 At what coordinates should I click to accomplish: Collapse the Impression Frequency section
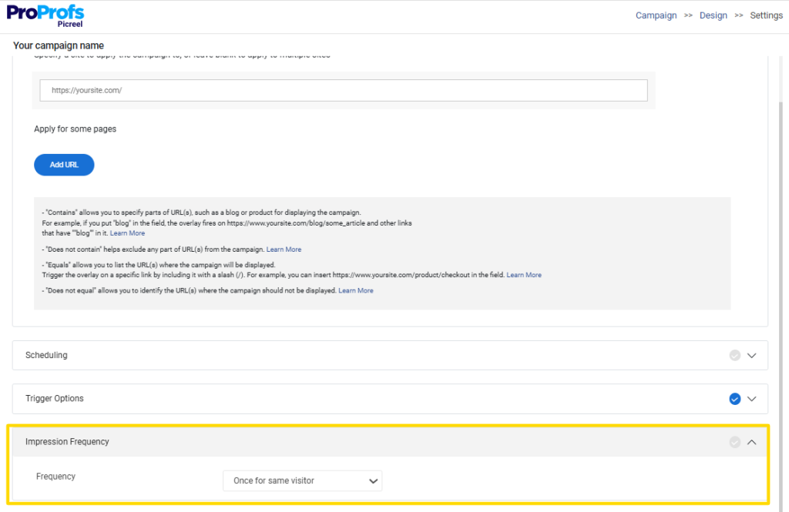tap(751, 441)
